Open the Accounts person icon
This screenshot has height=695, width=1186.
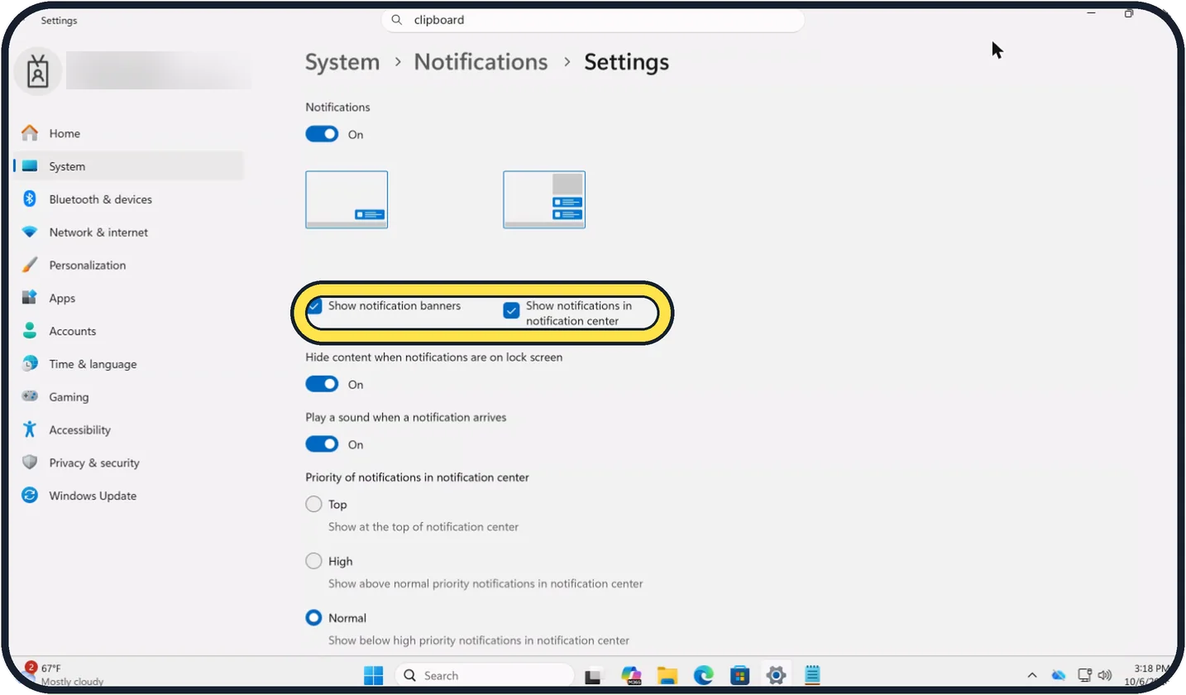[30, 331]
